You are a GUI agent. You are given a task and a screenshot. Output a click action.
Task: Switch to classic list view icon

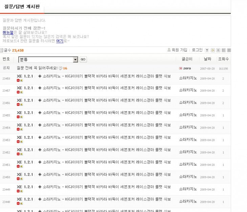tap(218, 50)
